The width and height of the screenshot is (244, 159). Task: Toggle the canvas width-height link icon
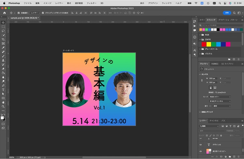pos(202,80)
